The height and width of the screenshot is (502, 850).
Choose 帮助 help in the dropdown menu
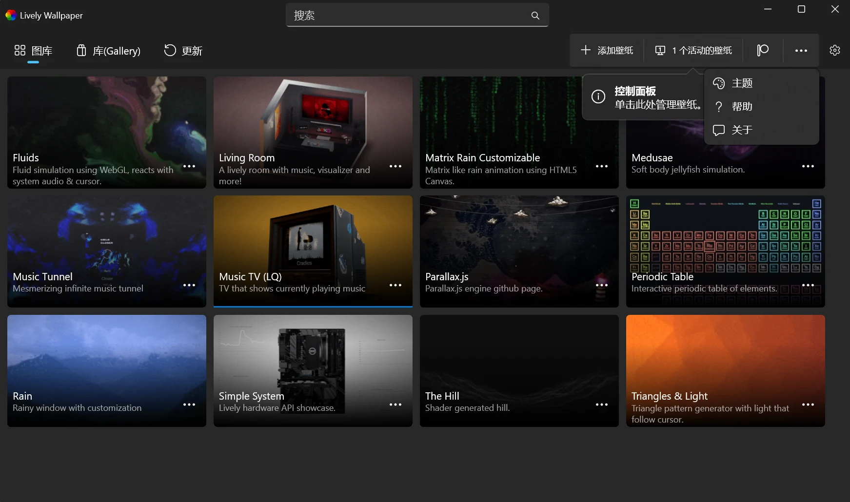[742, 107]
